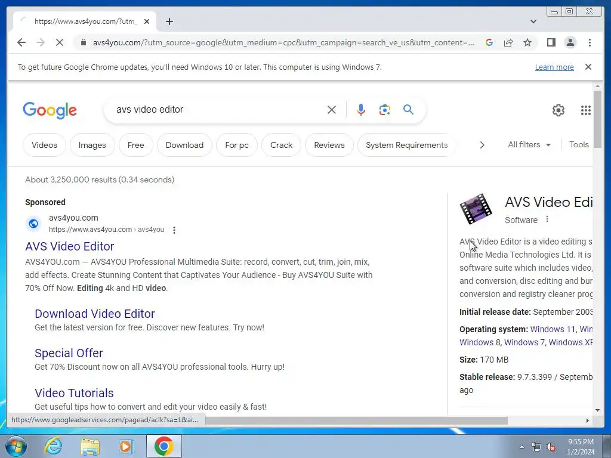The width and height of the screenshot is (611, 458).
Task: Open the network tray icon
Action: pos(536,447)
